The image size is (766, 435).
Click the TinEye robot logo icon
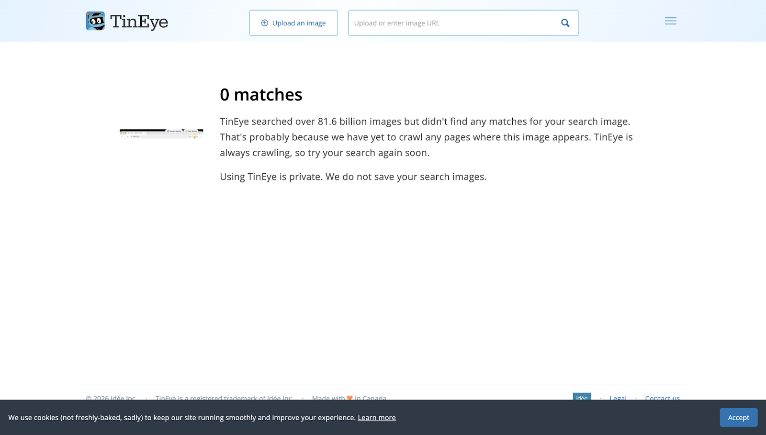click(x=95, y=21)
